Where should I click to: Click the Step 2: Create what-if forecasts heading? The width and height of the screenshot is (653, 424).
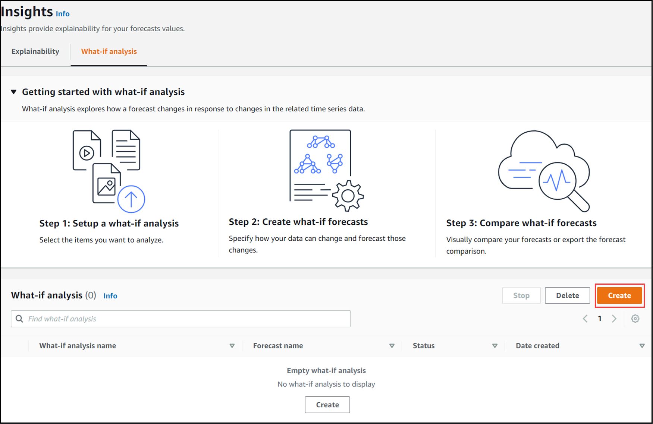point(298,222)
